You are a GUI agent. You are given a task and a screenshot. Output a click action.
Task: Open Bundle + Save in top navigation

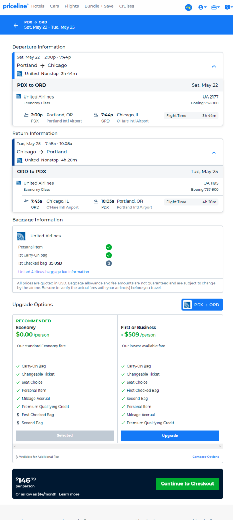(99, 6)
